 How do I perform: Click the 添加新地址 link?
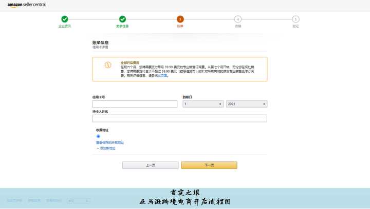(106, 148)
